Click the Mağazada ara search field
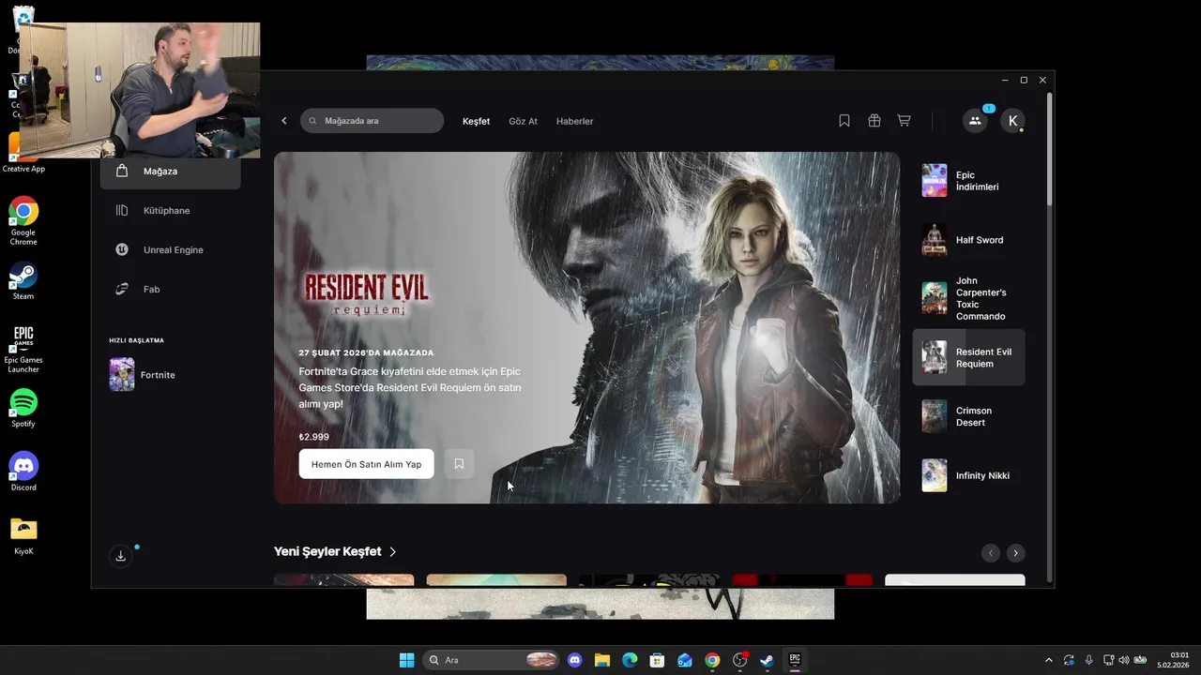This screenshot has height=675, width=1201. tap(372, 121)
